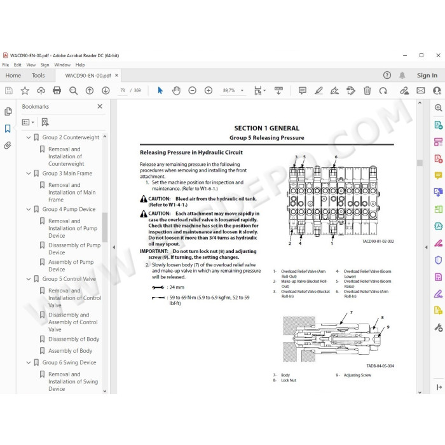Click the Save file icon
This screenshot has width=445, height=445.
pyautogui.click(x=9, y=90)
